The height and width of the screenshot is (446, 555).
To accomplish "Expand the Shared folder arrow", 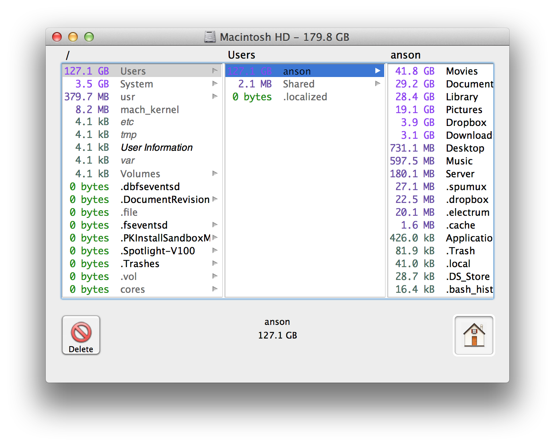I will click(x=378, y=83).
